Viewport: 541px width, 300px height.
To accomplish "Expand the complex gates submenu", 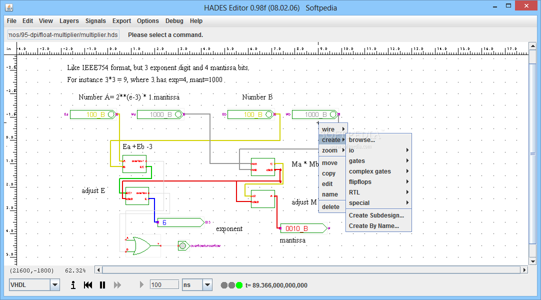I will [x=378, y=171].
